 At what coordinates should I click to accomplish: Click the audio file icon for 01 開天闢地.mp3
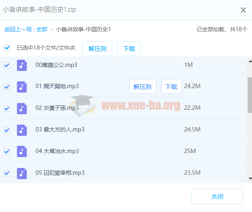(22, 87)
